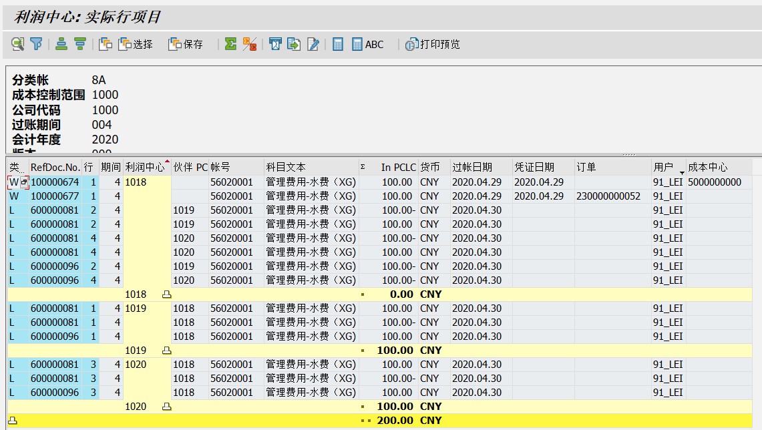Switch to spreadsheet view via grid icon
Image resolution: width=762 pixels, height=430 pixels.
(x=337, y=44)
